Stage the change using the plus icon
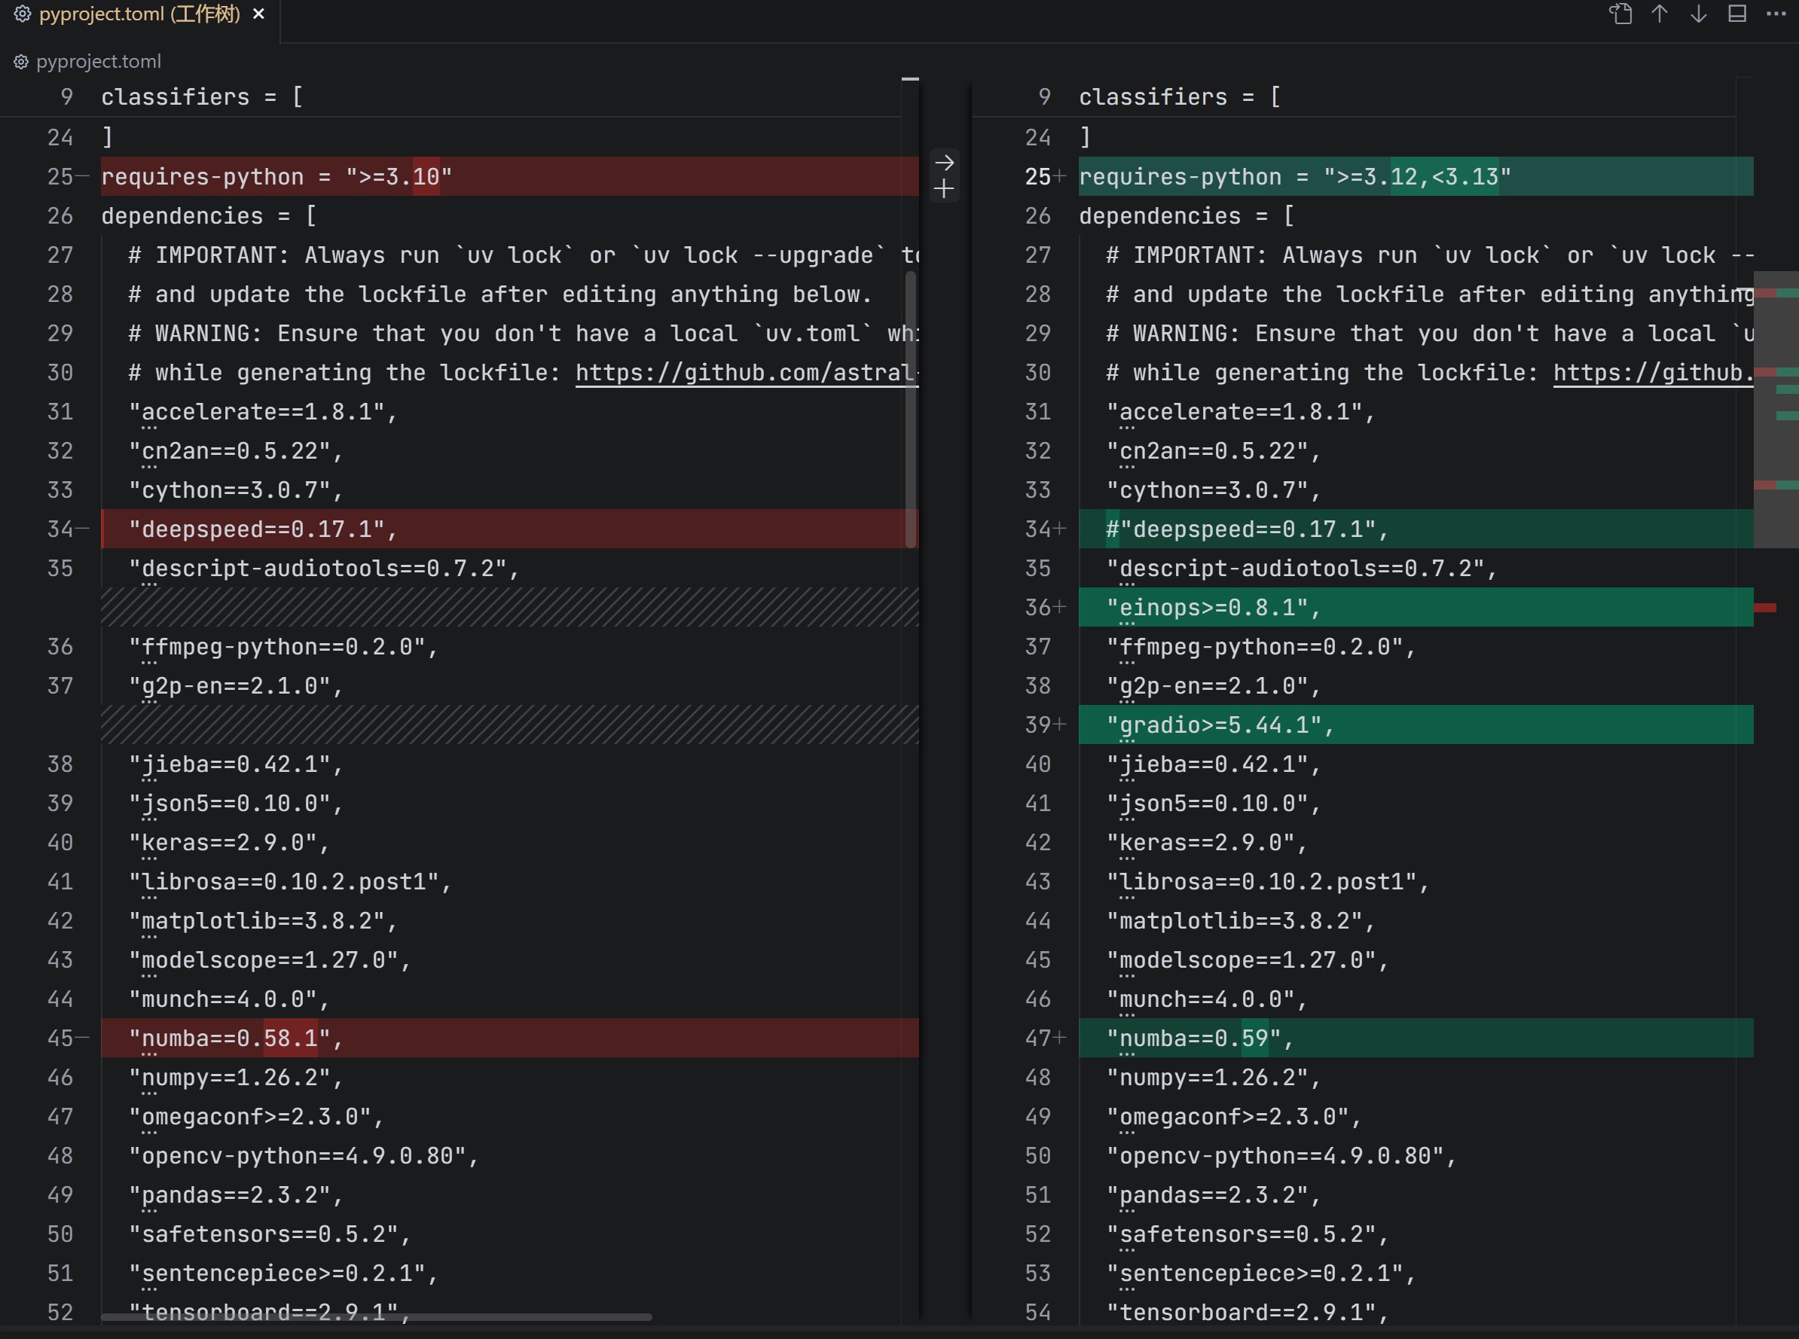The image size is (1799, 1339). [944, 190]
